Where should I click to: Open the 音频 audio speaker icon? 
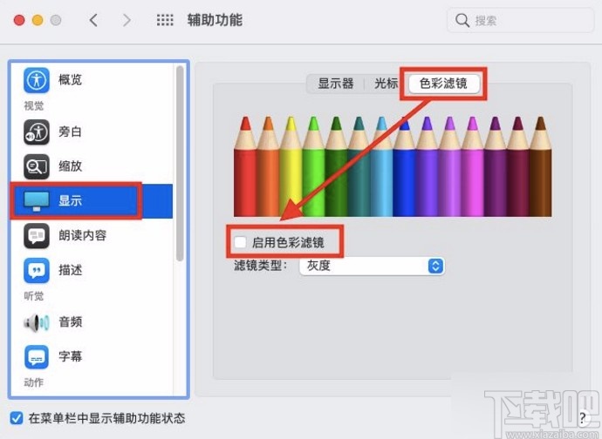click(x=37, y=322)
